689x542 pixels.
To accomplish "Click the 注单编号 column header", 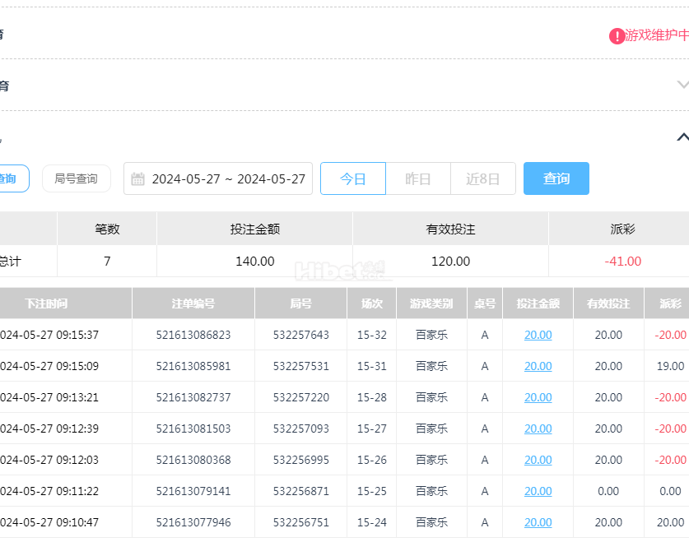I will pos(193,303).
